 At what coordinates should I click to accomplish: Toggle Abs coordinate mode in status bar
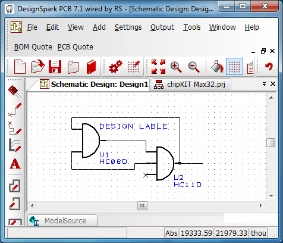[171, 233]
